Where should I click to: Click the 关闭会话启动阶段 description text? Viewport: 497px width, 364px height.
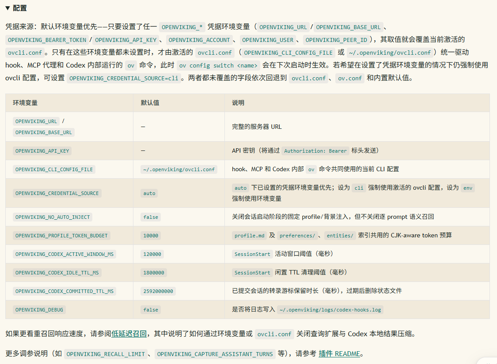coord(333,217)
